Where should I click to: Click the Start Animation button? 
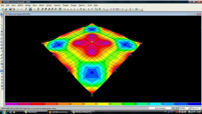pyautogui.click(x=160, y=108)
